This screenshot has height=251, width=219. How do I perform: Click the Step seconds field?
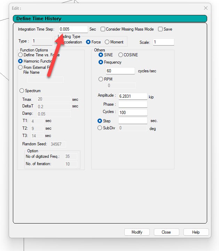pos(133,121)
